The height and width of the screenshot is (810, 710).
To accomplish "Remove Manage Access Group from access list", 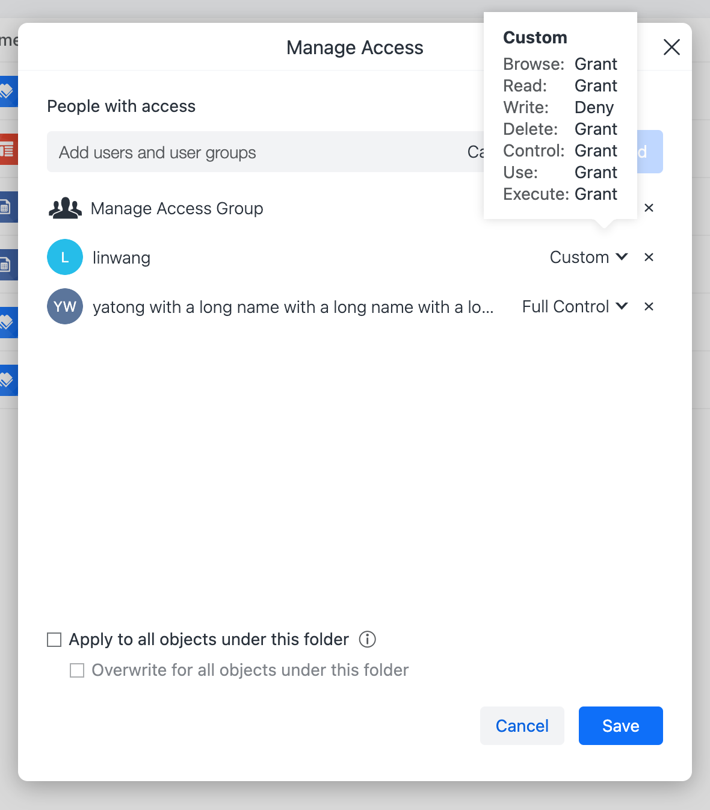I will [x=649, y=208].
